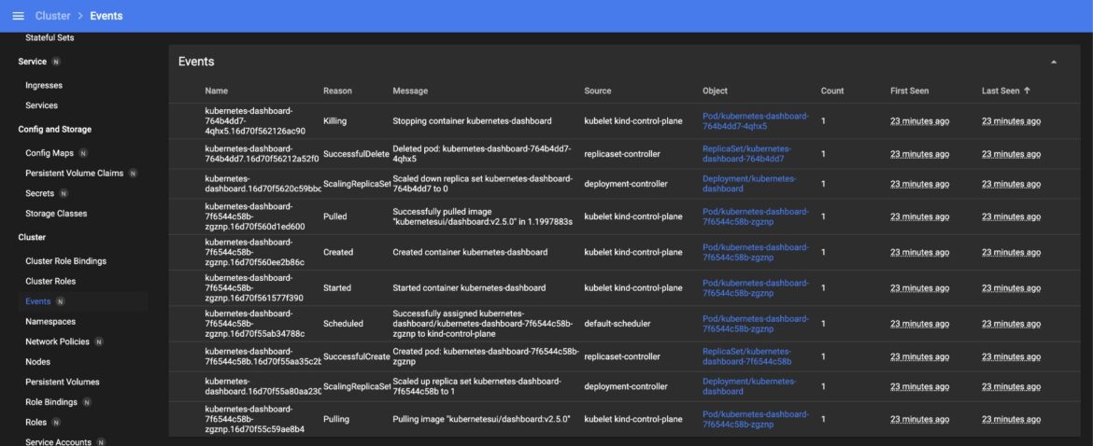Click the Count column header
This screenshot has height=446, width=1093.
tap(832, 91)
